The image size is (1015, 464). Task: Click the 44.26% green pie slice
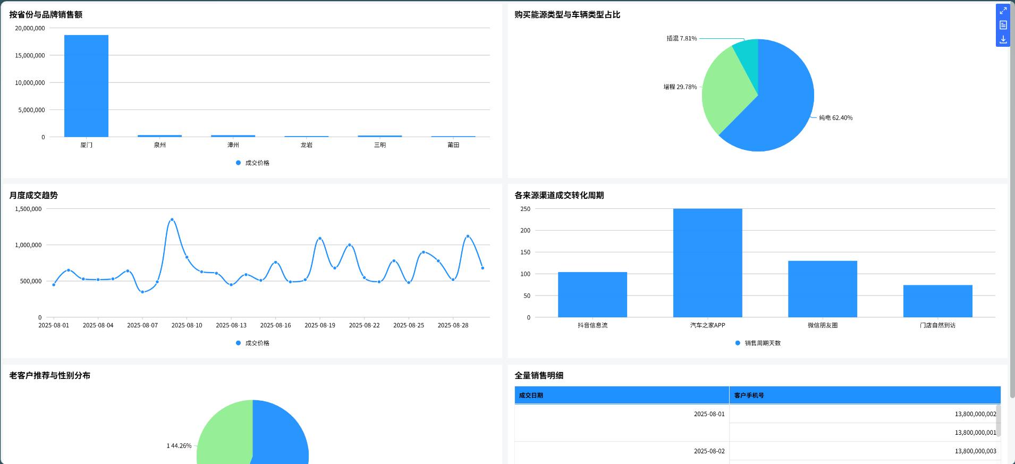pyautogui.click(x=226, y=433)
